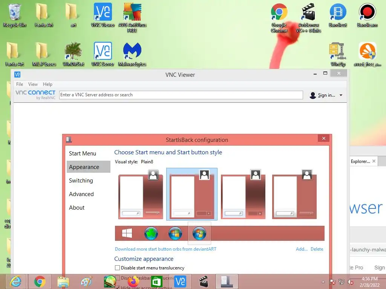Select the fourth start menu style thumbnail

[294, 194]
